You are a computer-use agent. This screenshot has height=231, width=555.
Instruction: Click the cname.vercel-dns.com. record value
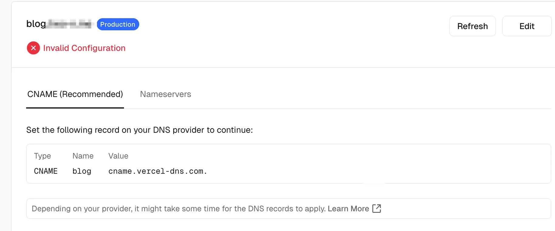click(x=157, y=171)
